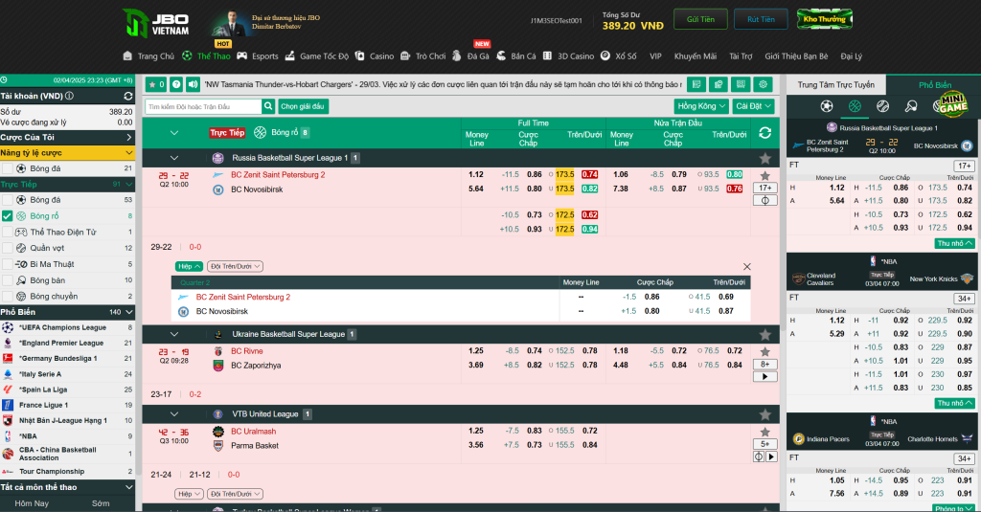Collapse the Russia Basketball Super League section

click(x=174, y=158)
